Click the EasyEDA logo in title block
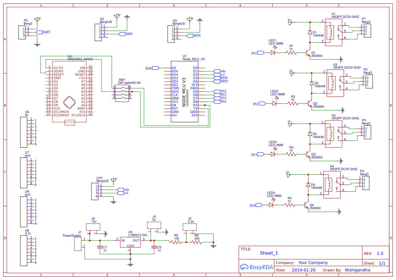 (x=256, y=267)
